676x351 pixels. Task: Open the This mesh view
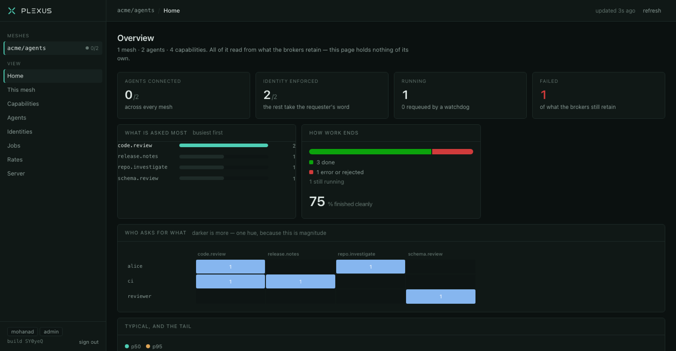point(53,90)
